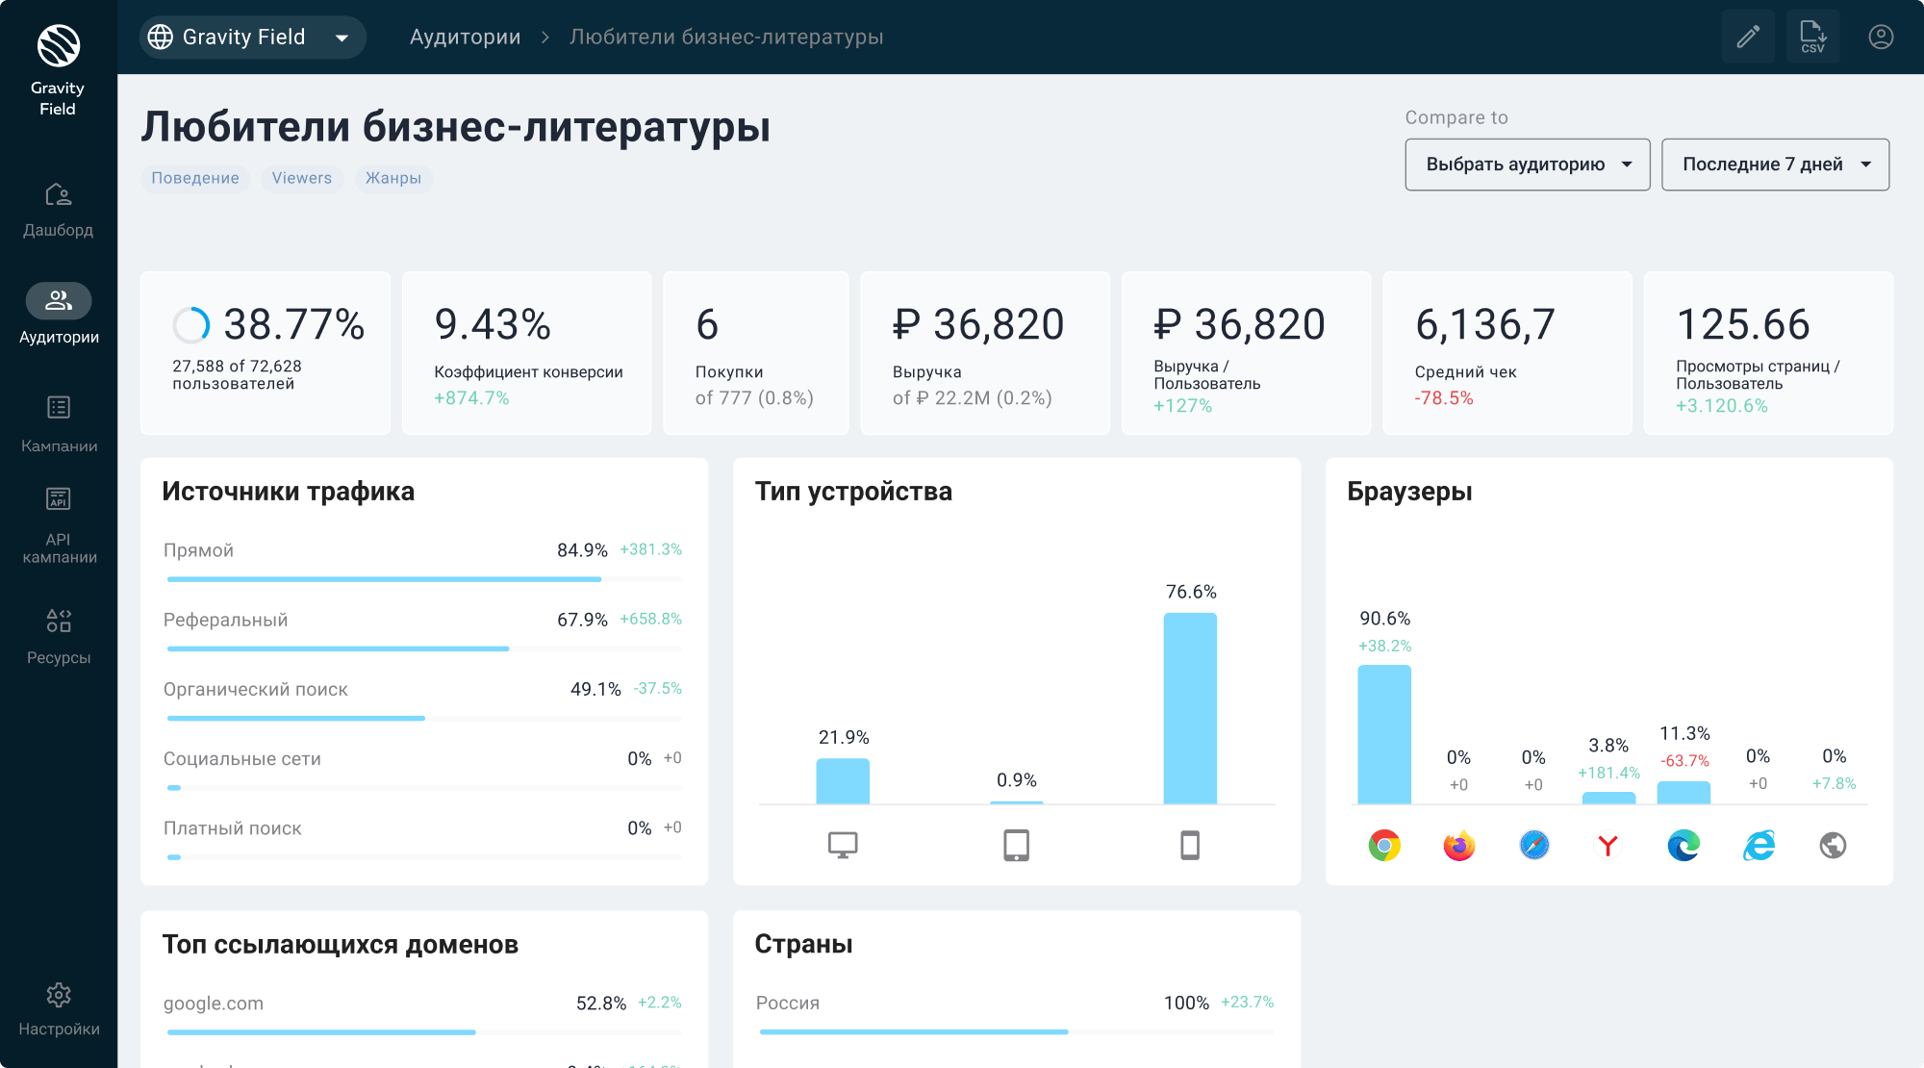Screen dimensions: 1924x1068
Task: Click the Жанры tag
Action: (392, 178)
